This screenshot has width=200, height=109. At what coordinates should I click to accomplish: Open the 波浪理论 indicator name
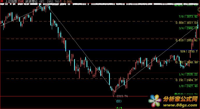[31, 2]
